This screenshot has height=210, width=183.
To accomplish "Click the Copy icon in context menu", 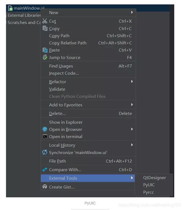I will click(x=45, y=29).
